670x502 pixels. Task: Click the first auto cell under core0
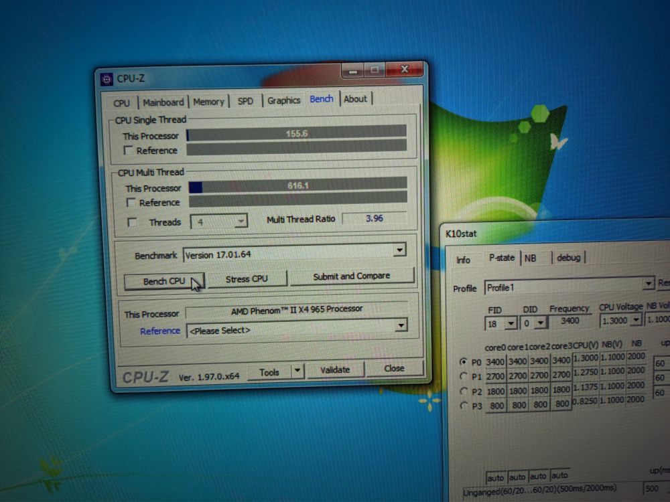495,478
